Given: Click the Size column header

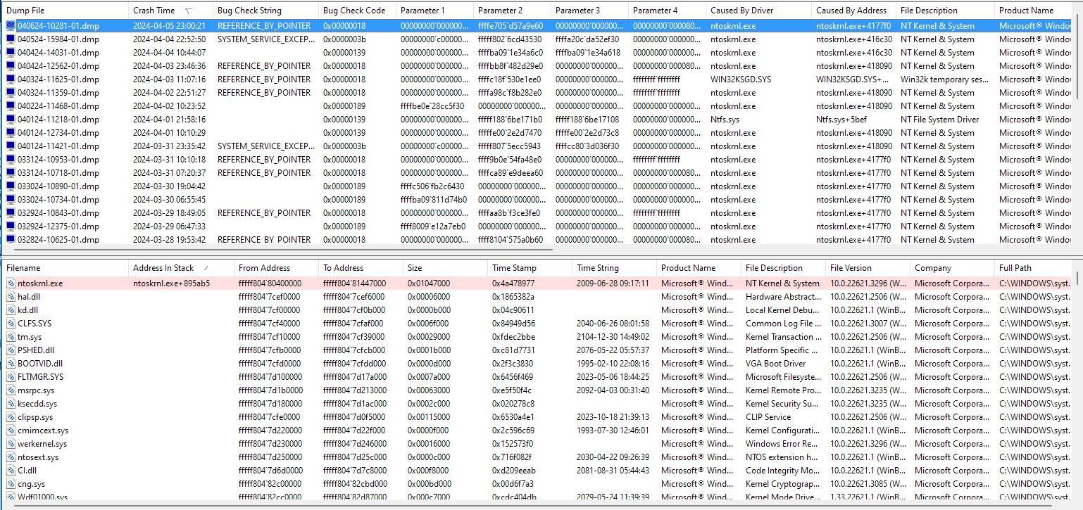Looking at the screenshot, I should tap(445, 268).
